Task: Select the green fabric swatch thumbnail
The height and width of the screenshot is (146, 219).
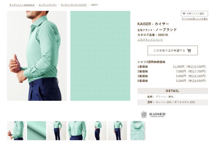Action: point(37,131)
